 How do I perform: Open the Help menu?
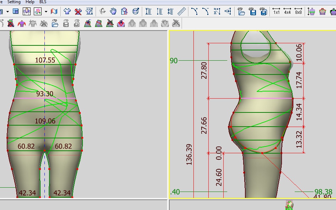tap(30, 2)
